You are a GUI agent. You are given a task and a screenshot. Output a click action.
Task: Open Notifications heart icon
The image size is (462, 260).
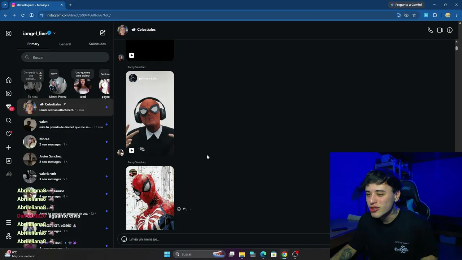point(9,134)
